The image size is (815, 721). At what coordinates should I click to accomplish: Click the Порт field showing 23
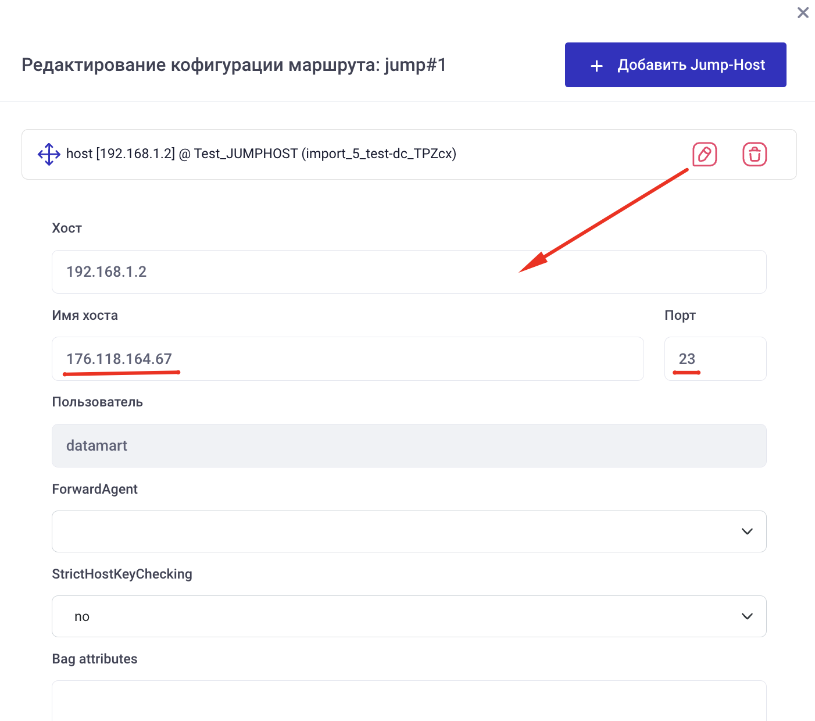tap(715, 359)
